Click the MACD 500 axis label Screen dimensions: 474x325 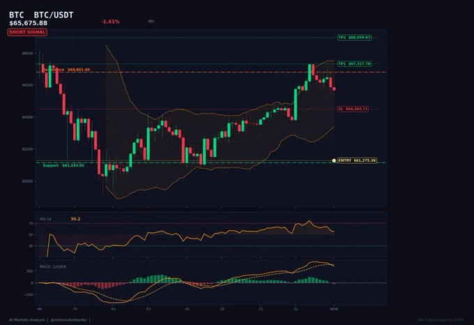[29, 271]
